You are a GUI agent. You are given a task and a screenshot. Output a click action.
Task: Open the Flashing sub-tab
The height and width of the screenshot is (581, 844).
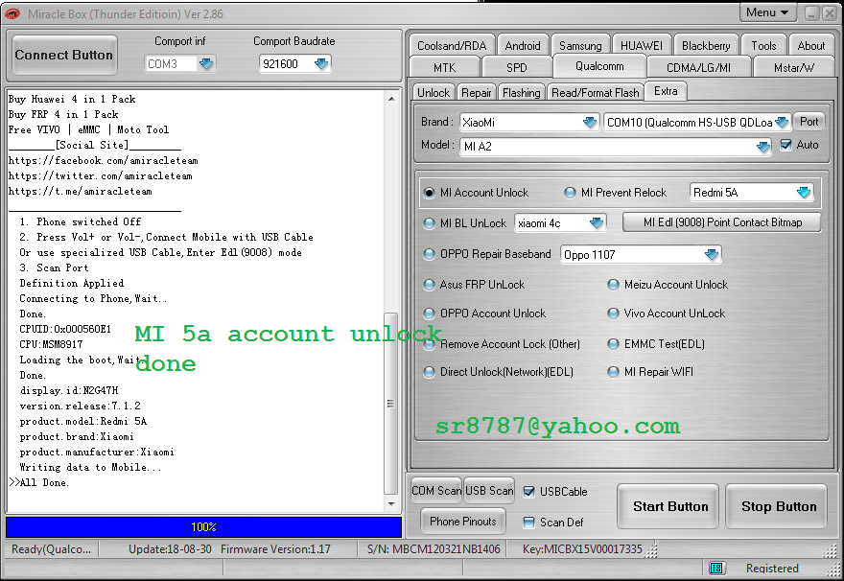point(521,93)
